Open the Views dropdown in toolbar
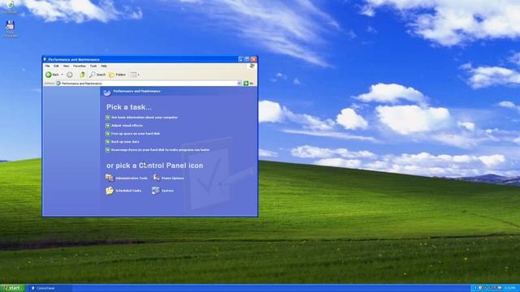 coord(135,75)
